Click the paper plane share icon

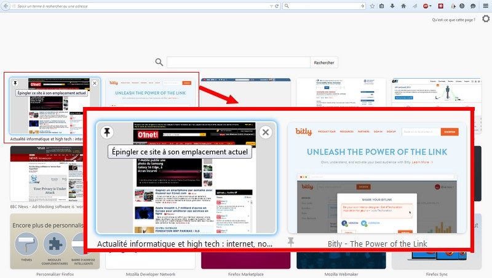(x=415, y=6)
